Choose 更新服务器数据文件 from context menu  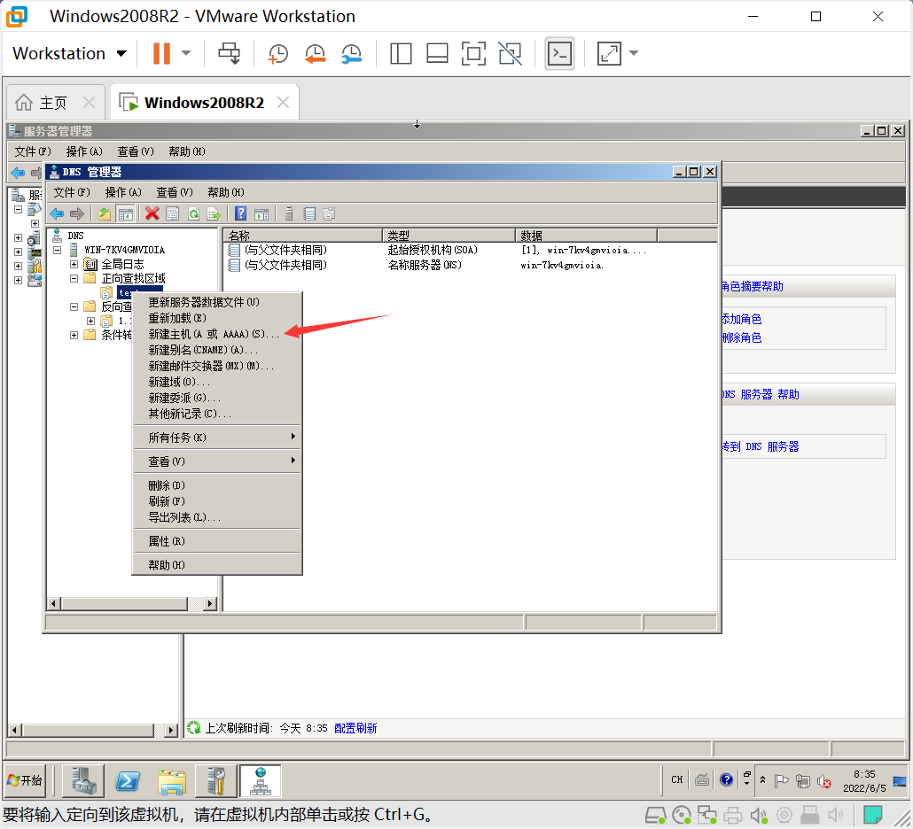(217, 302)
